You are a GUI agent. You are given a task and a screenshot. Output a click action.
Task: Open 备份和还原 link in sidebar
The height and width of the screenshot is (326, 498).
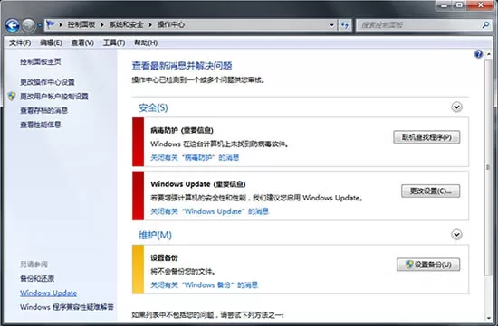(37, 279)
